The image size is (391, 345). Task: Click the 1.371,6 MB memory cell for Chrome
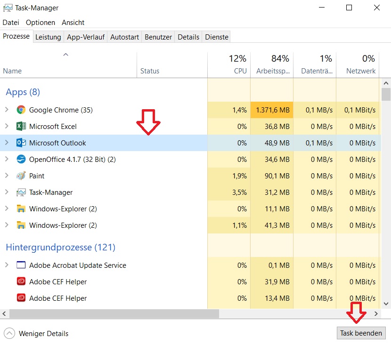click(272, 110)
